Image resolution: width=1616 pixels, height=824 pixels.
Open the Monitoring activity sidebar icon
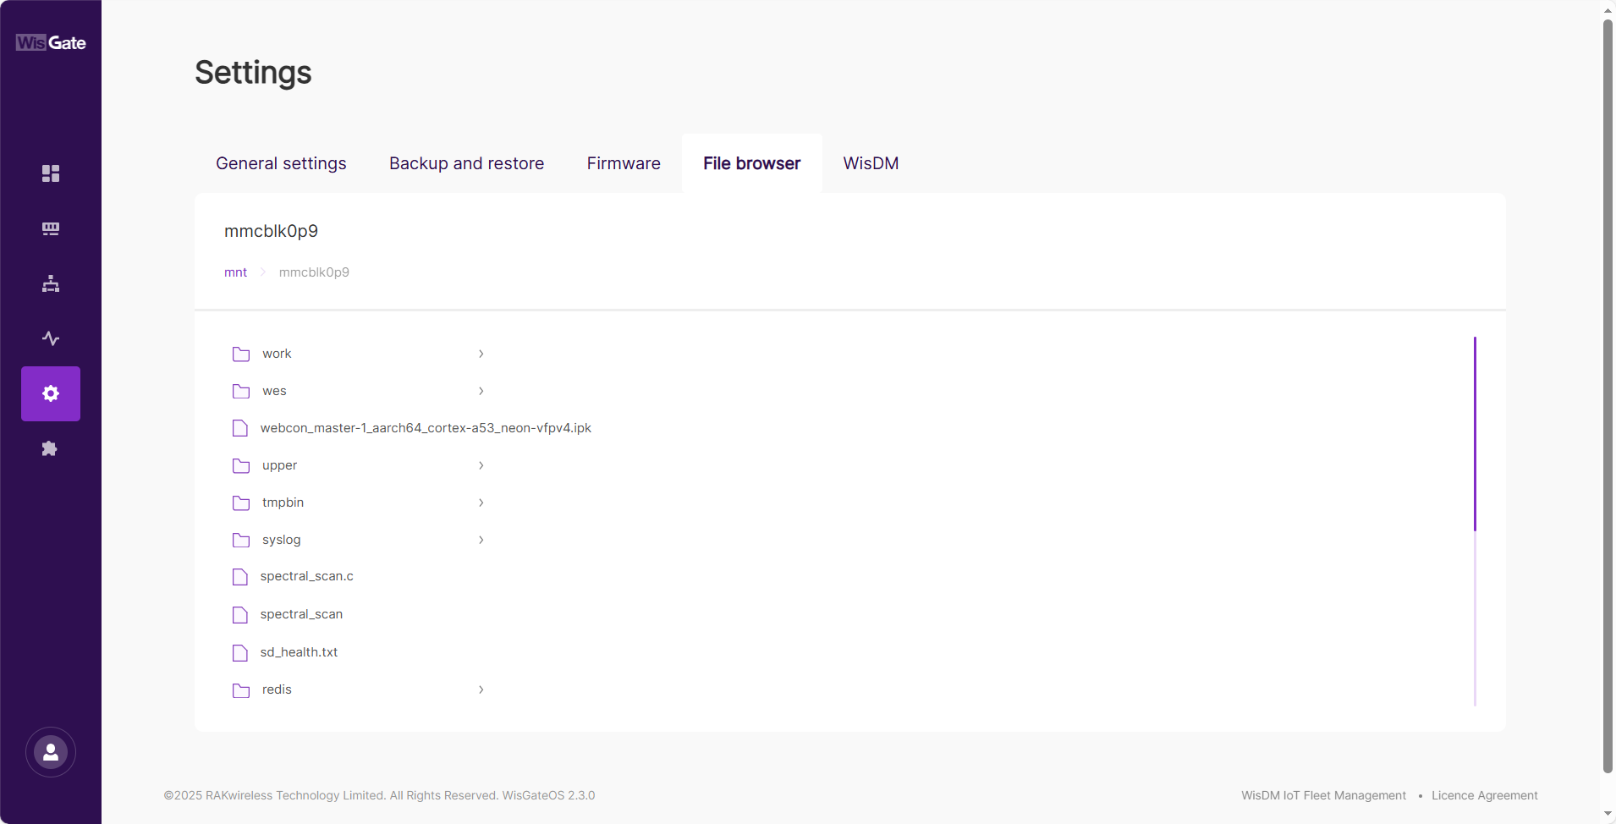click(50, 338)
